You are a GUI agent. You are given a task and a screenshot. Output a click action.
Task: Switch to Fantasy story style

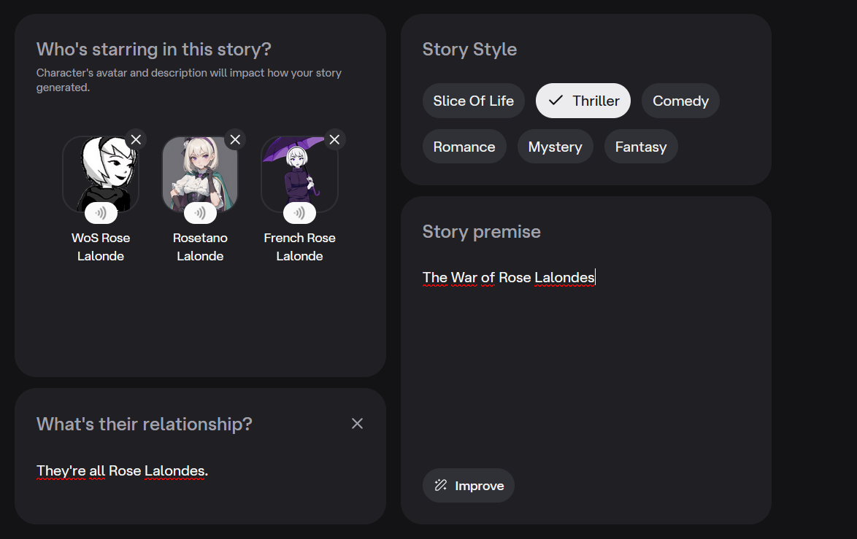click(640, 147)
